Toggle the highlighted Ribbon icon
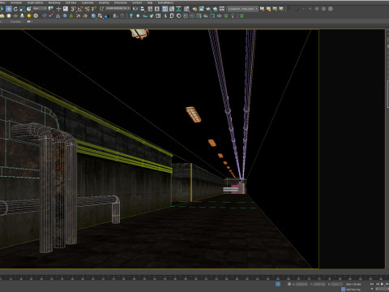The height and width of the screenshot is (292, 389). click(165, 9)
